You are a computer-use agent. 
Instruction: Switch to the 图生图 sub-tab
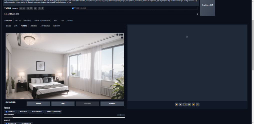8,26
